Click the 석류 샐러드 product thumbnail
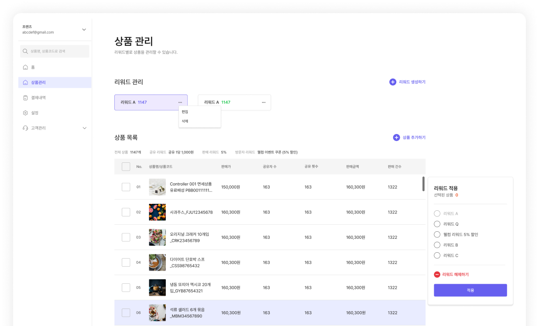Screen dimensions: 539x326 click(157, 313)
